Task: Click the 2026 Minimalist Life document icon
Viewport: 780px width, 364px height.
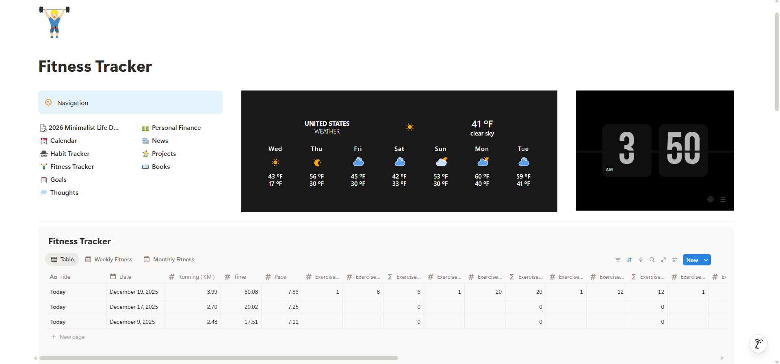Action: click(x=43, y=128)
